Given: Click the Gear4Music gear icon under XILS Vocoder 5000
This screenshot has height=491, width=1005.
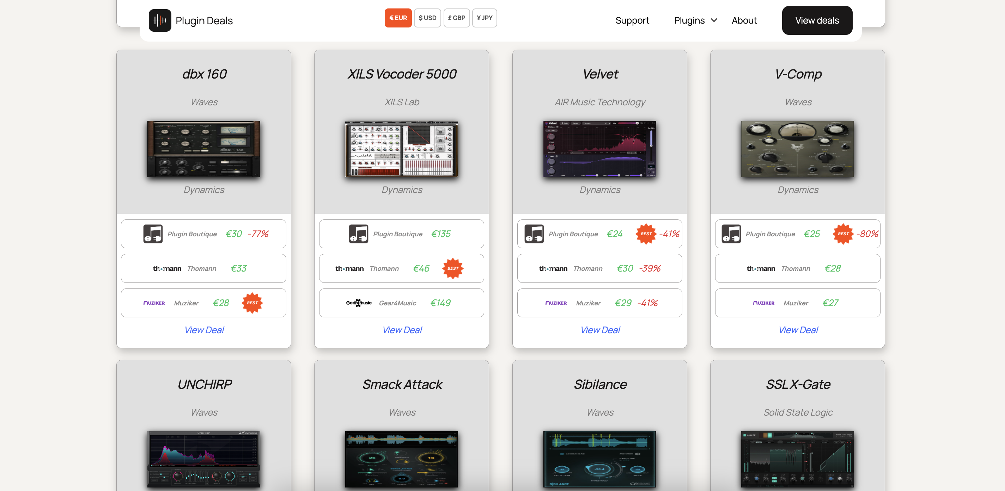Looking at the screenshot, I should pos(358,303).
